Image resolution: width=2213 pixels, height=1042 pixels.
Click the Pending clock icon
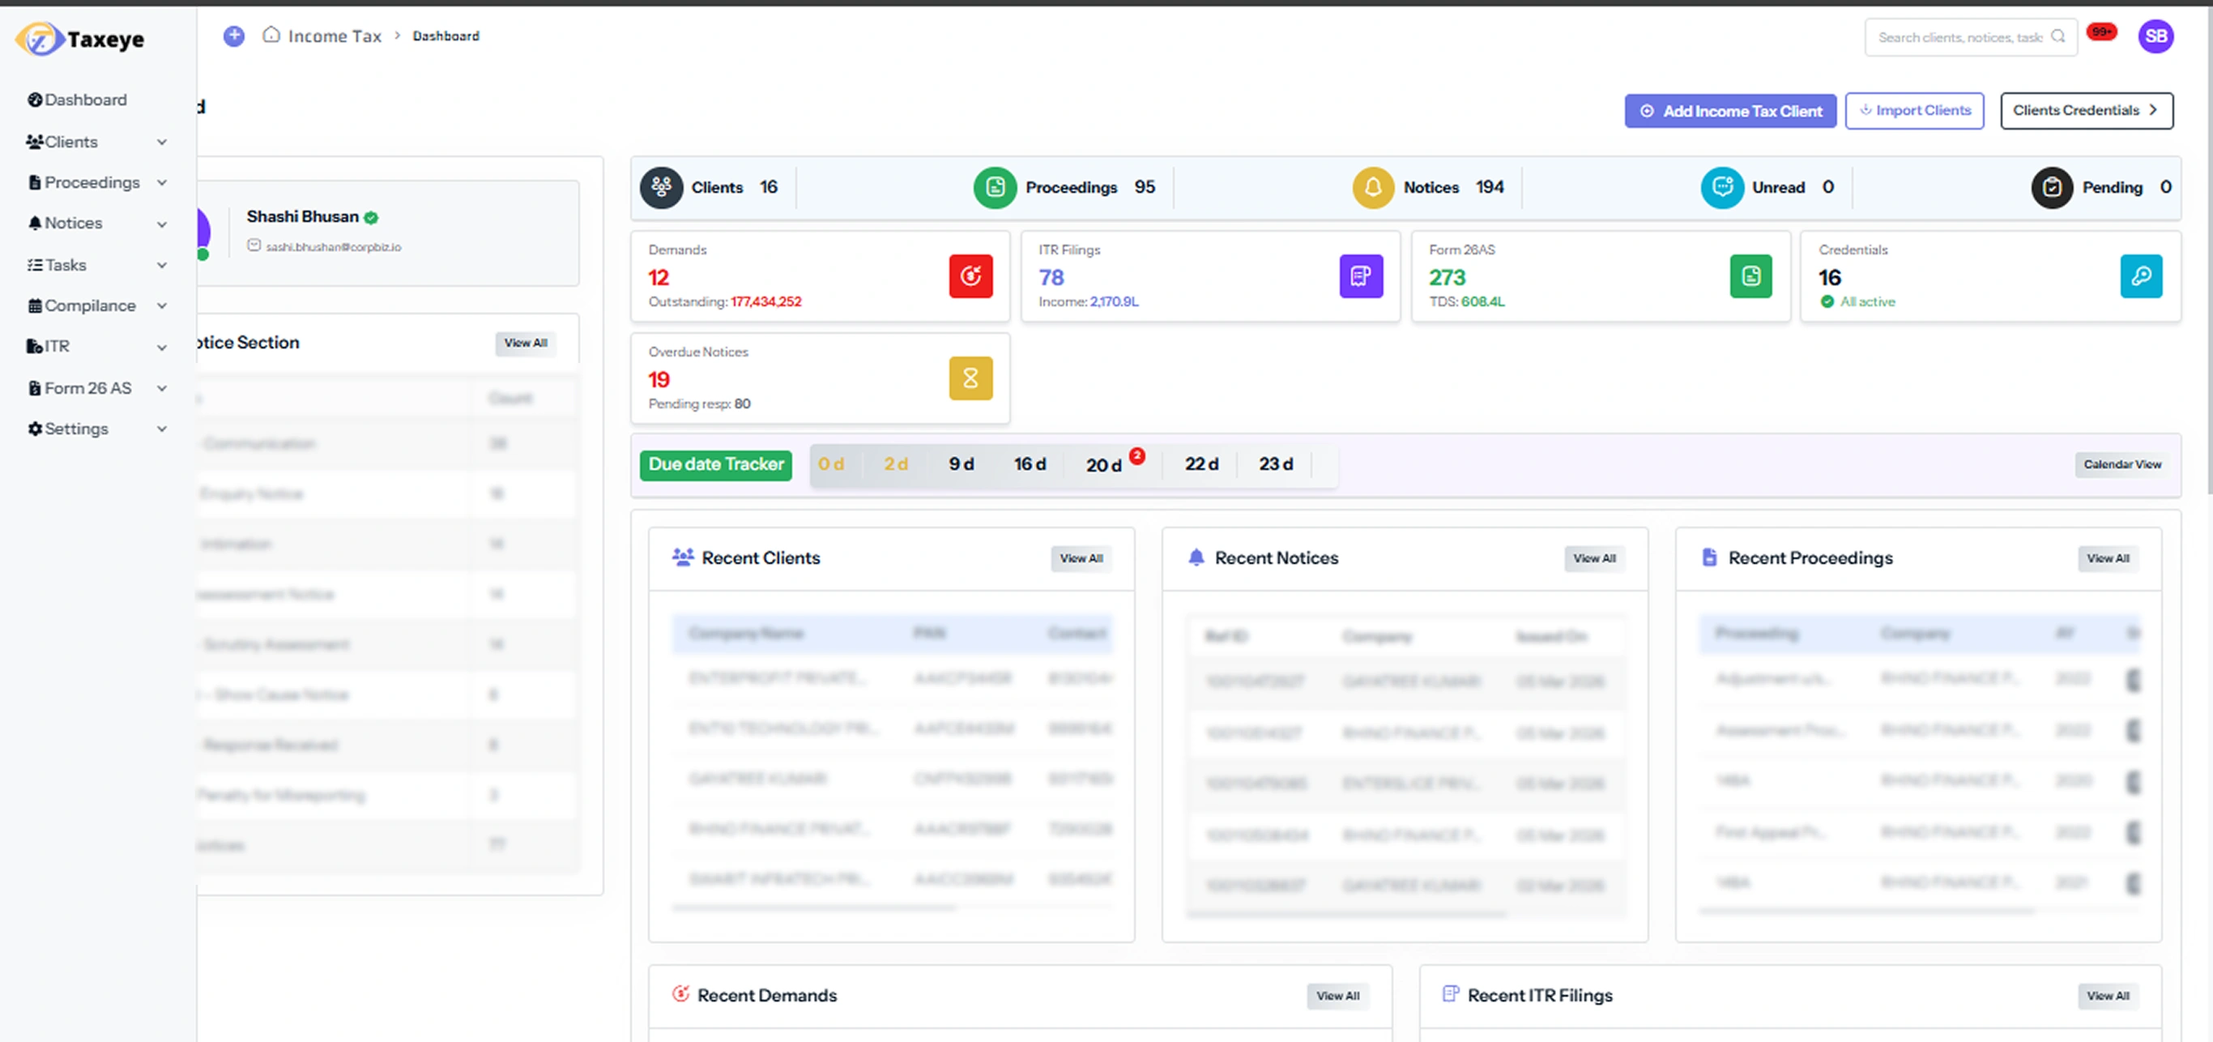point(2053,187)
